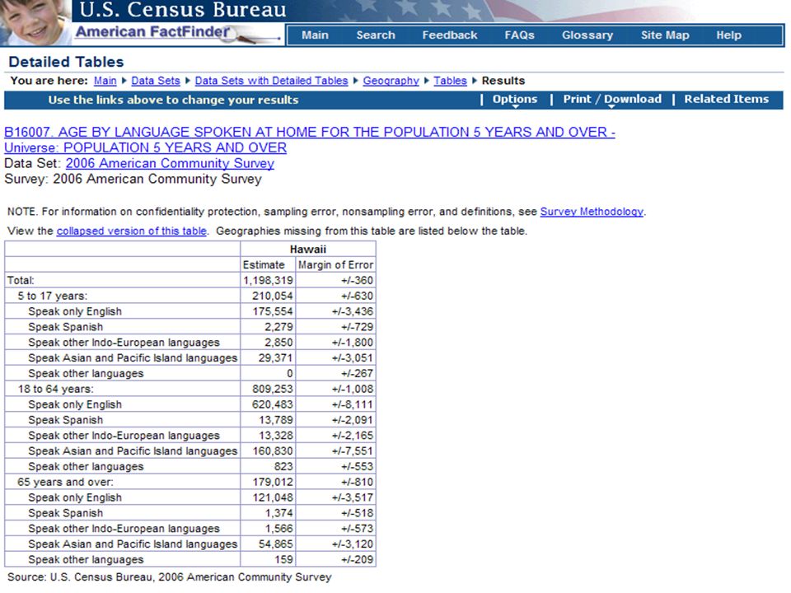The height and width of the screenshot is (593, 791).
Task: Select the estimate value 1,374
Action: (x=278, y=513)
